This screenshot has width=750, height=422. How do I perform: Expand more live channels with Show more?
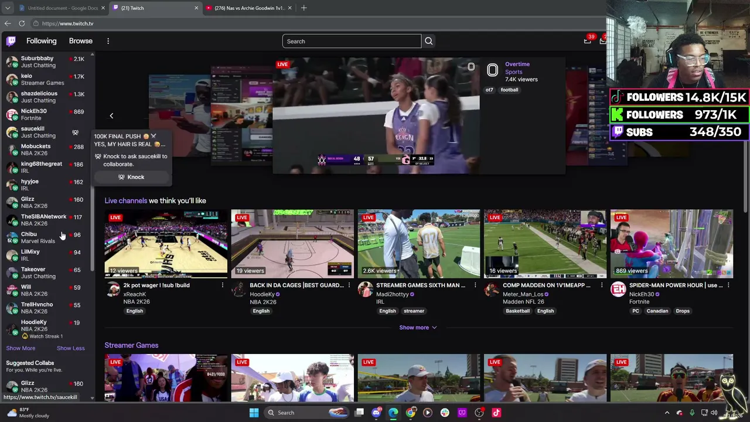418,328
